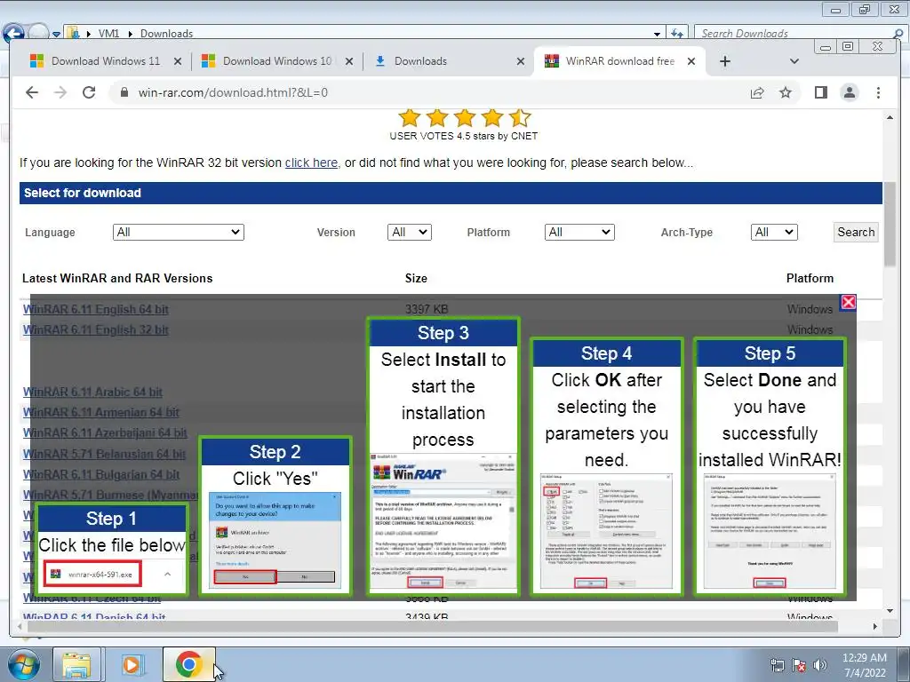The height and width of the screenshot is (682, 910).
Task: Click the winrar-x64-591.exe file in Step 1
Action: click(x=92, y=575)
